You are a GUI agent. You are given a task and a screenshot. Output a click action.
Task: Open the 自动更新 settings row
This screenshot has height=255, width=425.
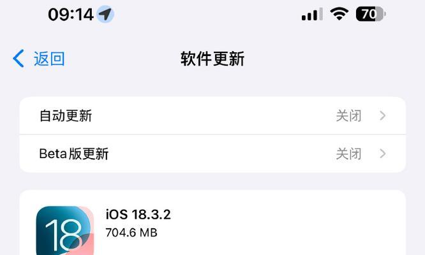212,116
